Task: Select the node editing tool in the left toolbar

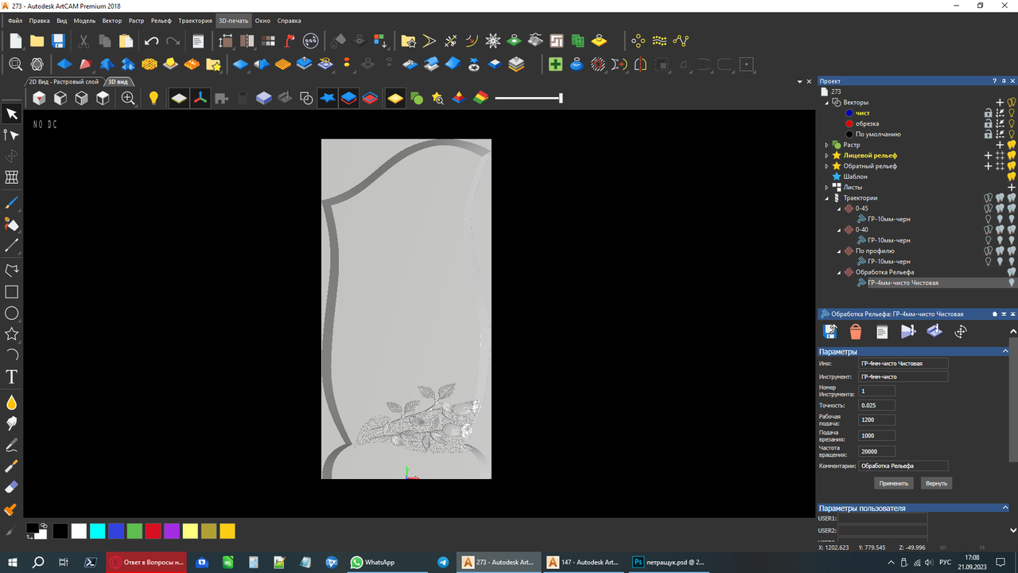Action: [12, 135]
